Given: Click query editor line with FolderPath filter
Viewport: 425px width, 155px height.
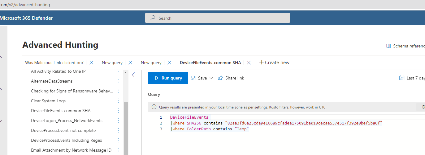Looking at the screenshot, I should click(x=210, y=129).
